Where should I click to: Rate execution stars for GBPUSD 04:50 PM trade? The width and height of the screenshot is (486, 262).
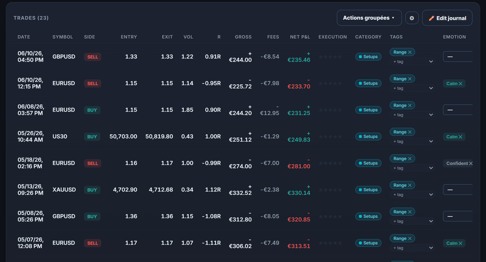(330, 57)
